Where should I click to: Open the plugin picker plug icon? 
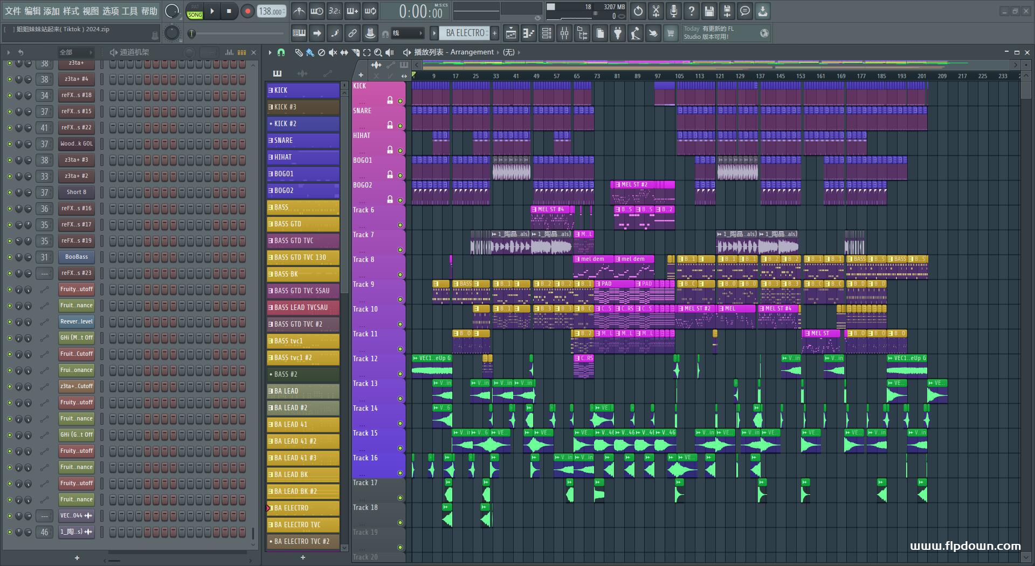point(618,33)
